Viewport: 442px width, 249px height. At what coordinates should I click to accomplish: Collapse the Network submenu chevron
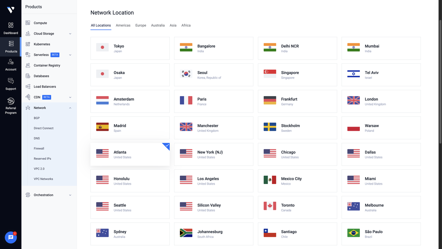[70, 108]
